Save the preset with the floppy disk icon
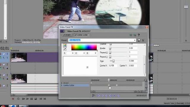The width and height of the screenshot is (190, 107). click(139, 40)
